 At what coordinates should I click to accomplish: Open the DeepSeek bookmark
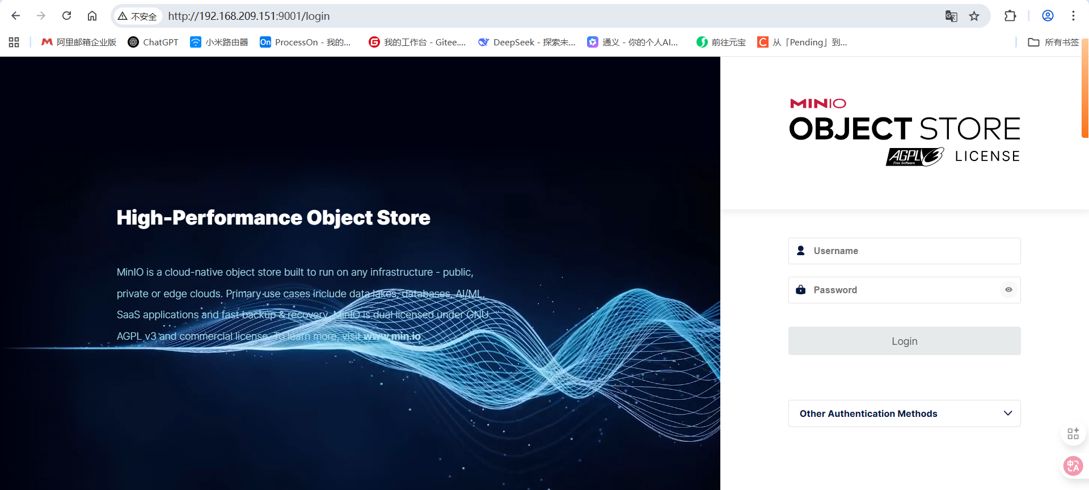click(526, 42)
